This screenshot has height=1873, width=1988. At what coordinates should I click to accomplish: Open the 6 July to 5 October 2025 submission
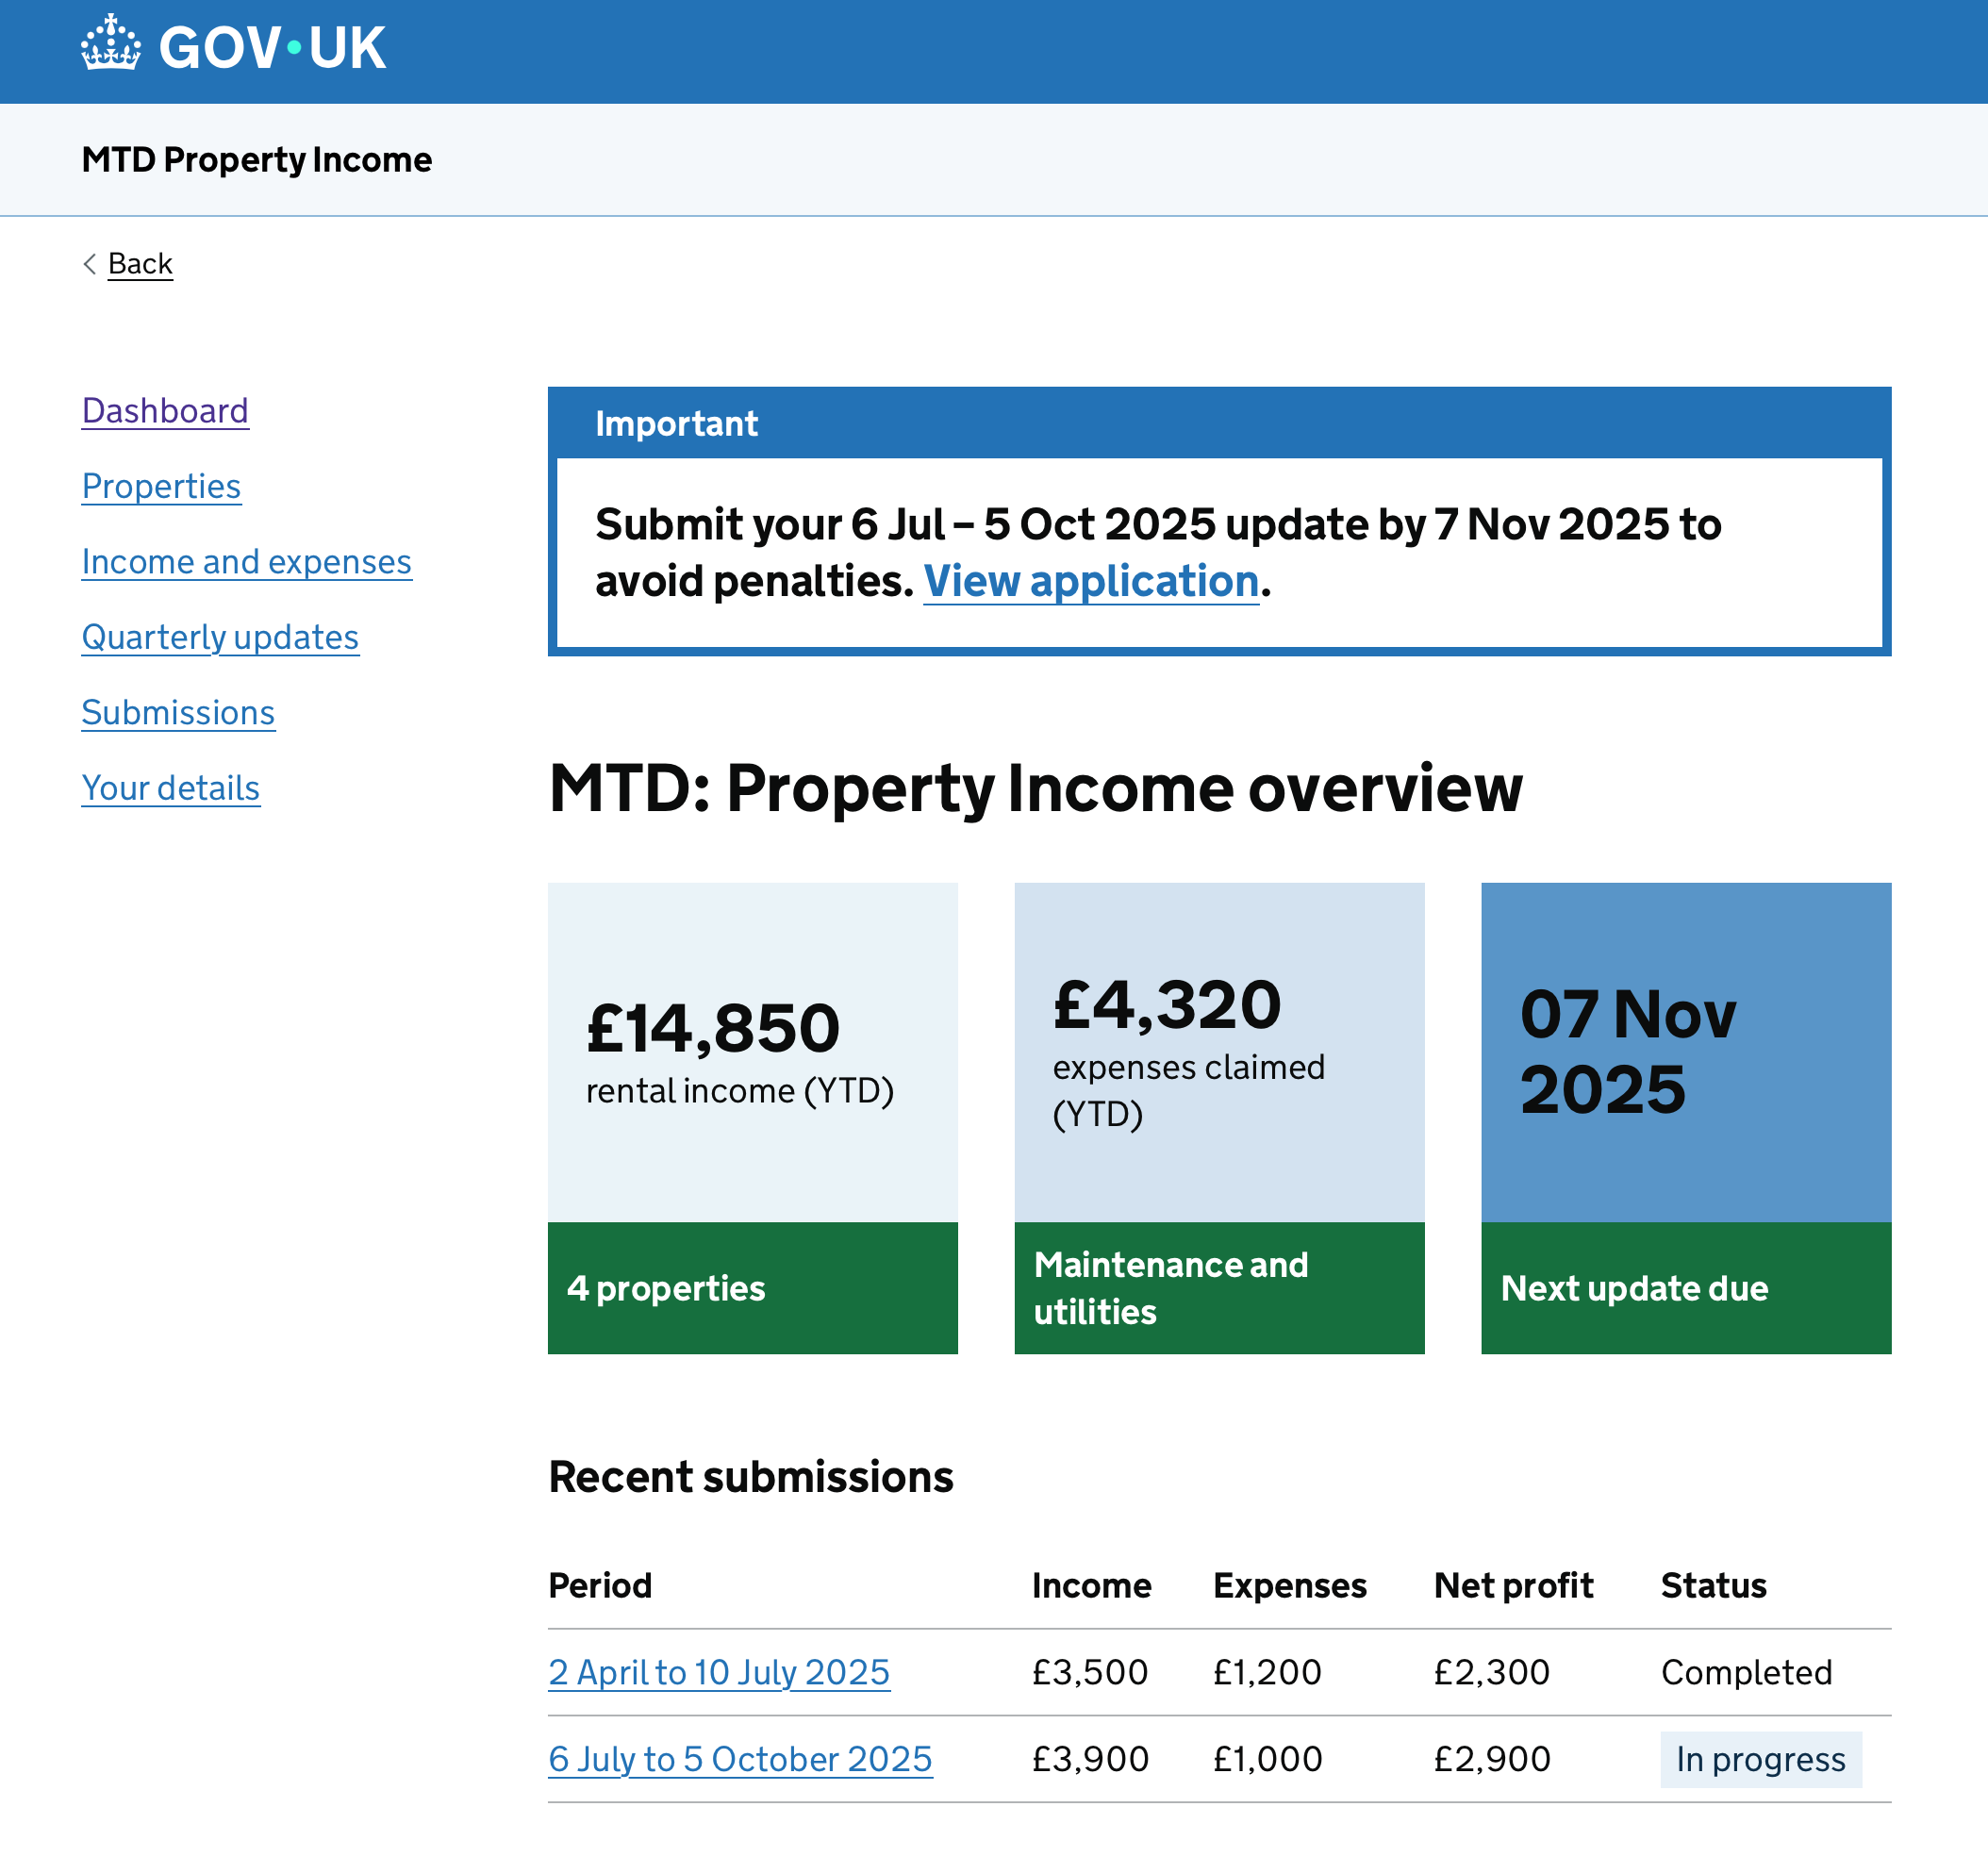click(x=740, y=1759)
